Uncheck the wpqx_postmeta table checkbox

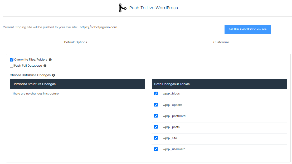pyautogui.click(x=156, y=116)
